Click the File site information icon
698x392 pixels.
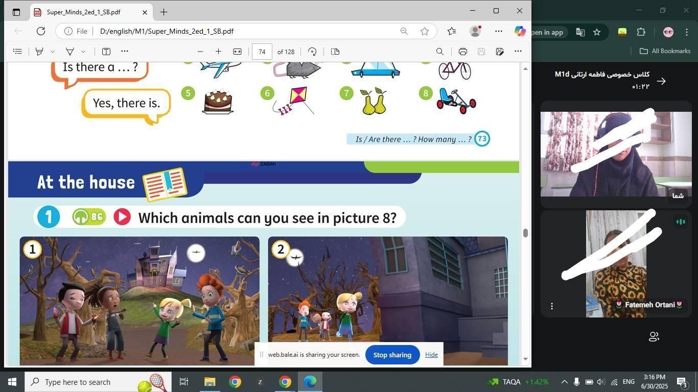(x=76, y=31)
